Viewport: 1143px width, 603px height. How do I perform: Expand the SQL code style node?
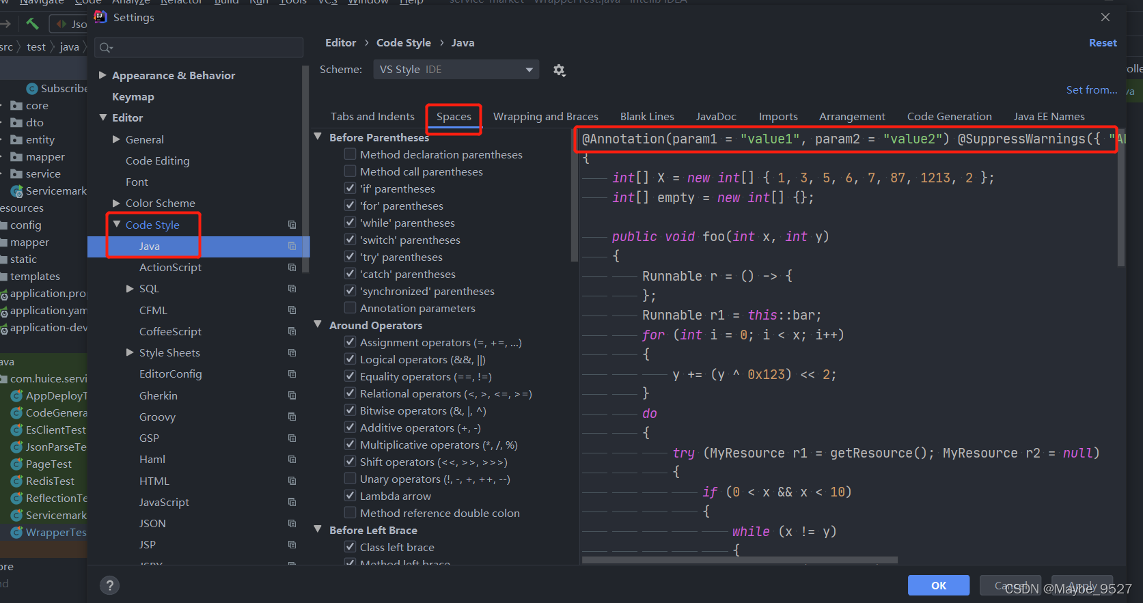[x=130, y=289]
